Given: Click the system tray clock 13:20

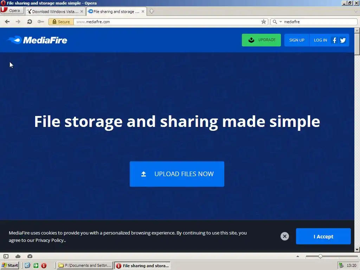Looking at the screenshot, I should (351, 265).
